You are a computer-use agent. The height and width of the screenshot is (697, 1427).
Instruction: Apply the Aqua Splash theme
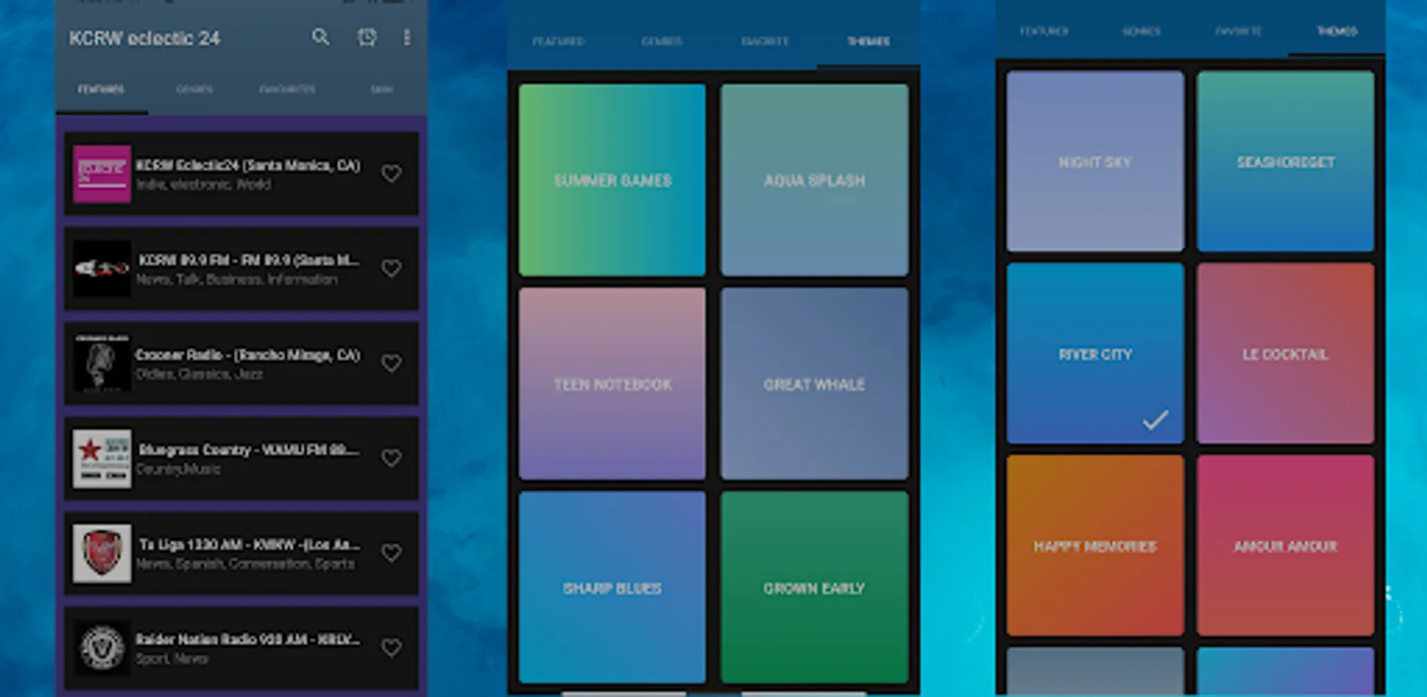pos(815,180)
